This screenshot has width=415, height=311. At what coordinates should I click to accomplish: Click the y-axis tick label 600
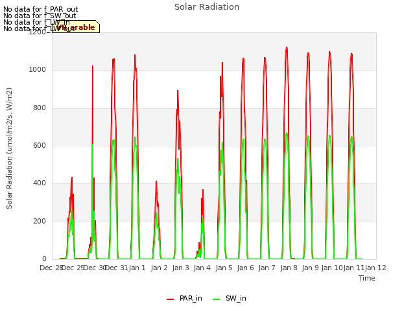pos(40,145)
